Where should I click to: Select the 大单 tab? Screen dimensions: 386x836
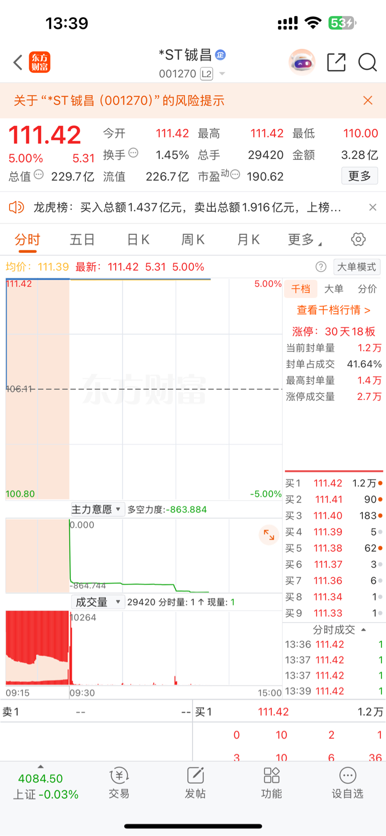click(x=334, y=289)
